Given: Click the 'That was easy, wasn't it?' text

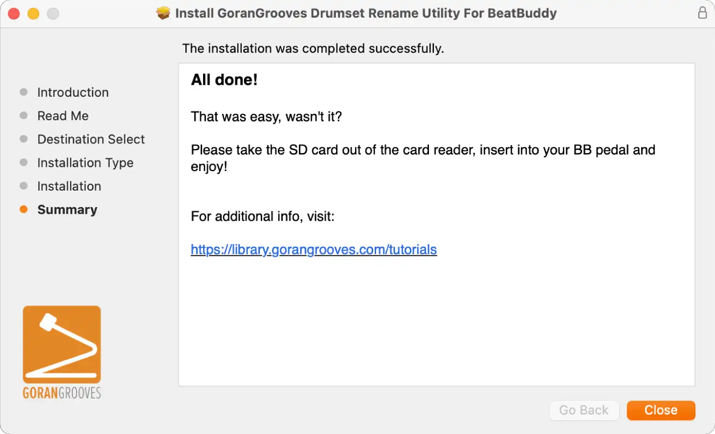Looking at the screenshot, I should coord(266,117).
